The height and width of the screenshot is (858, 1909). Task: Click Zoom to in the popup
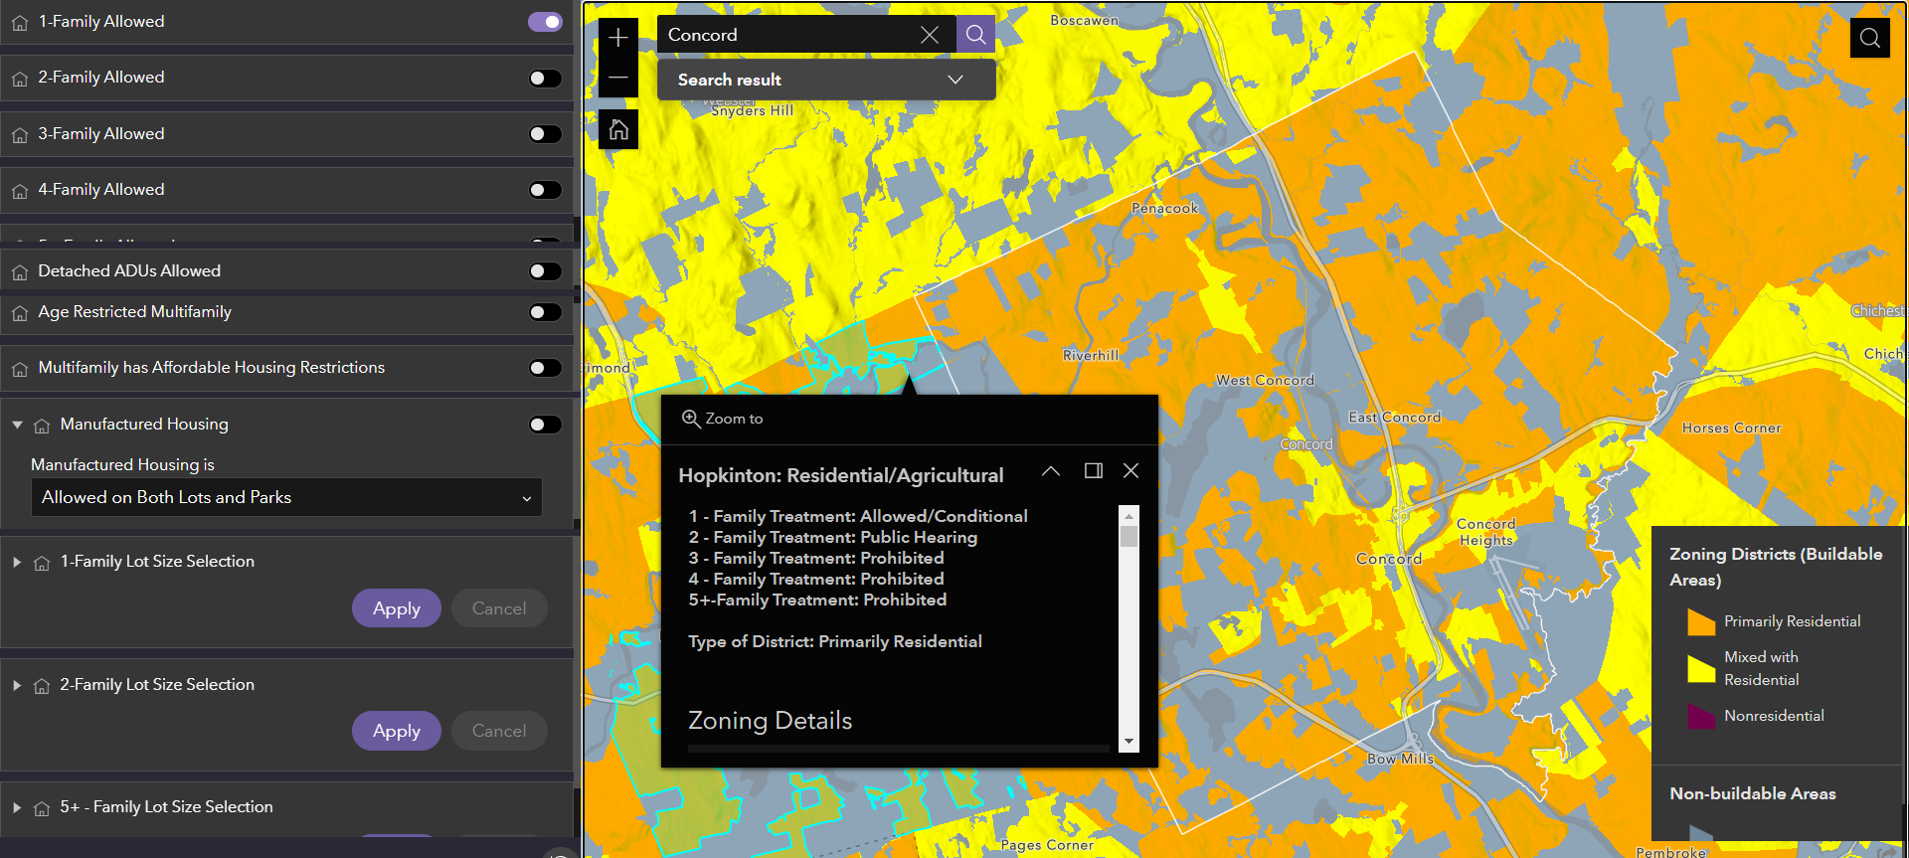click(723, 419)
